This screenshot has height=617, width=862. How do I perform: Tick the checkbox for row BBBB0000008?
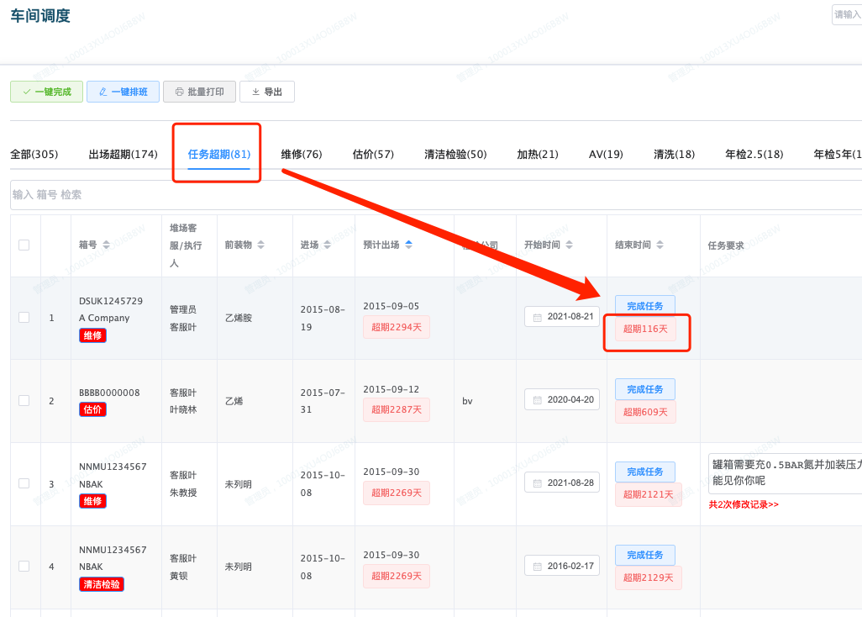tap(24, 400)
